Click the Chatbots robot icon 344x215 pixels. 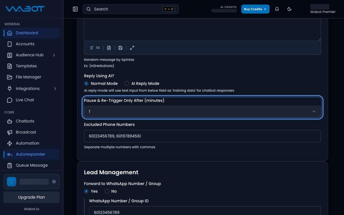click(x=10, y=121)
